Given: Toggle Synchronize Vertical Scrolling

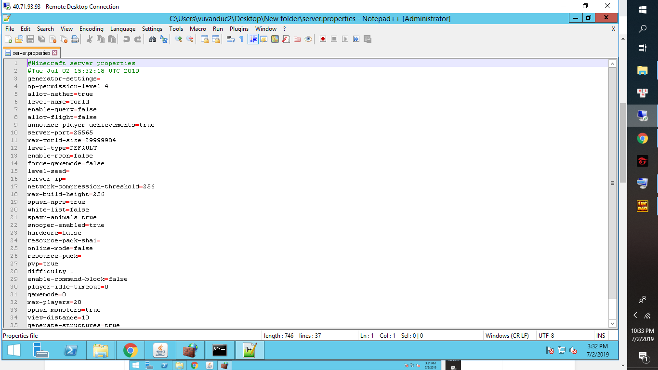Looking at the screenshot, I should [205, 39].
